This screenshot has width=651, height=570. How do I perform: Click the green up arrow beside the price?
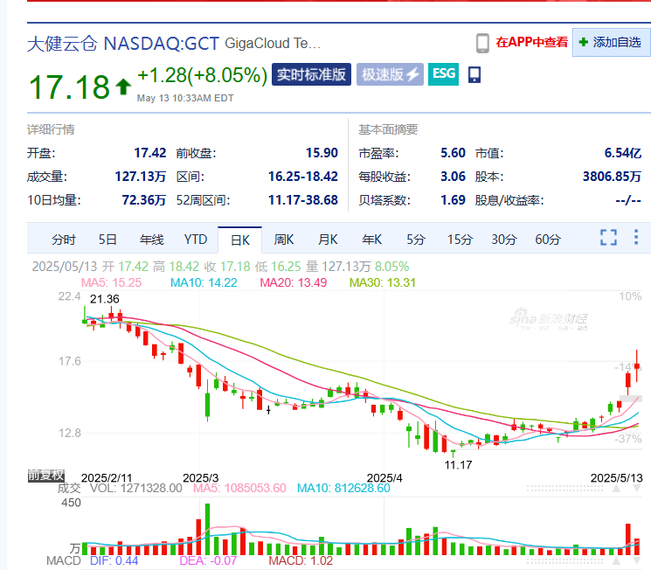pos(123,87)
